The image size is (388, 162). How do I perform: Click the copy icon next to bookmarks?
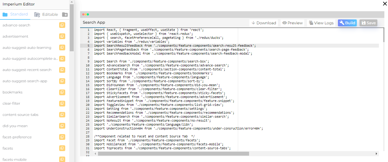click(62, 92)
